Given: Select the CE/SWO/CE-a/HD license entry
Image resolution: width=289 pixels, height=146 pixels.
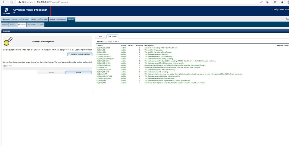Looking at the screenshot, I should click(103, 54).
